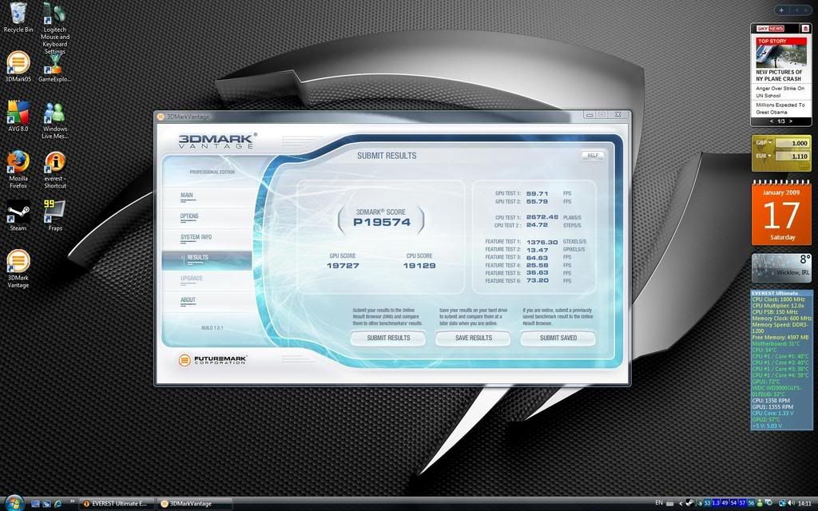
Task: Click the Sky News gadget shopping bag icon
Action: coord(805,29)
